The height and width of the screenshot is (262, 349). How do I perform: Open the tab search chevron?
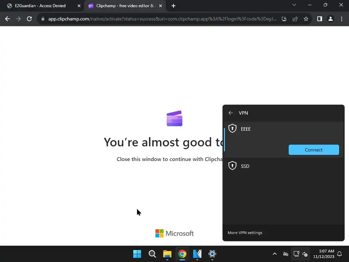point(294,5)
